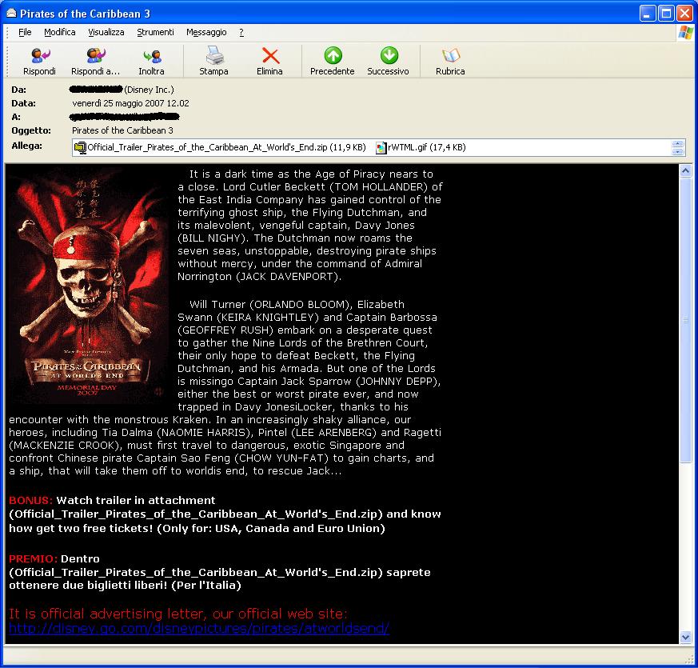Click the sender name '(Disney Inc.)'
The height and width of the screenshot is (668, 698).
(149, 90)
